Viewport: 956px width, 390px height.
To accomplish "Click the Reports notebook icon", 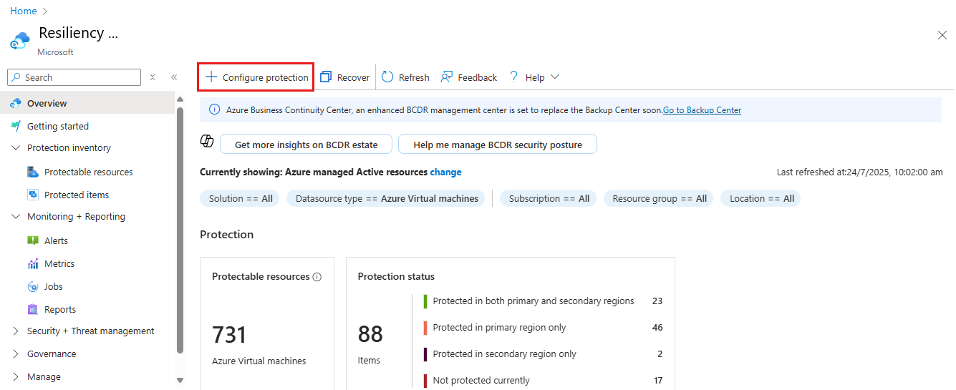I will pyautogui.click(x=33, y=309).
